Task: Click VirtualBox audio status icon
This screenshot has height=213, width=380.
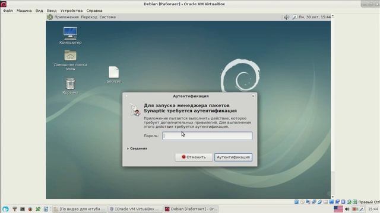Action: pyautogui.click(x=308, y=202)
